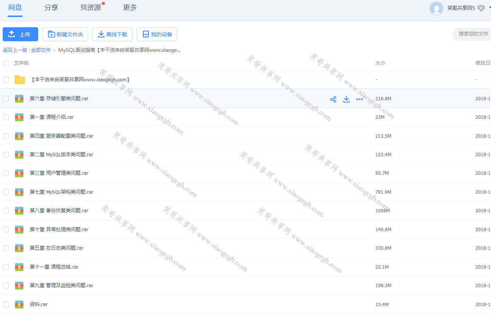
Task: Check the box for 第四章 服务器配置类问题.rar
Action: (6, 136)
